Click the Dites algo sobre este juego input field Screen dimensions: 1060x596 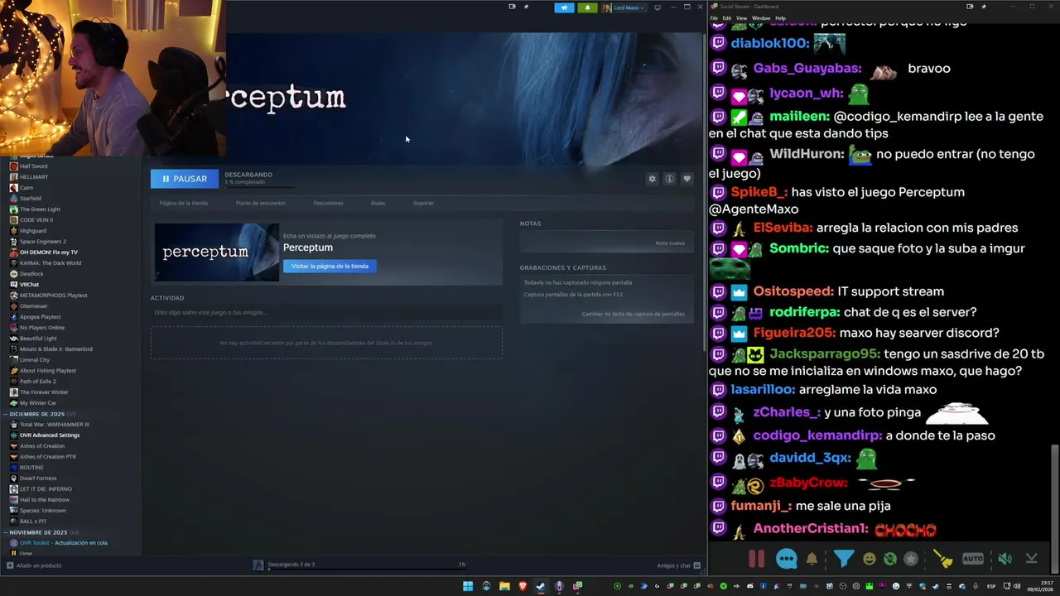tap(326, 313)
